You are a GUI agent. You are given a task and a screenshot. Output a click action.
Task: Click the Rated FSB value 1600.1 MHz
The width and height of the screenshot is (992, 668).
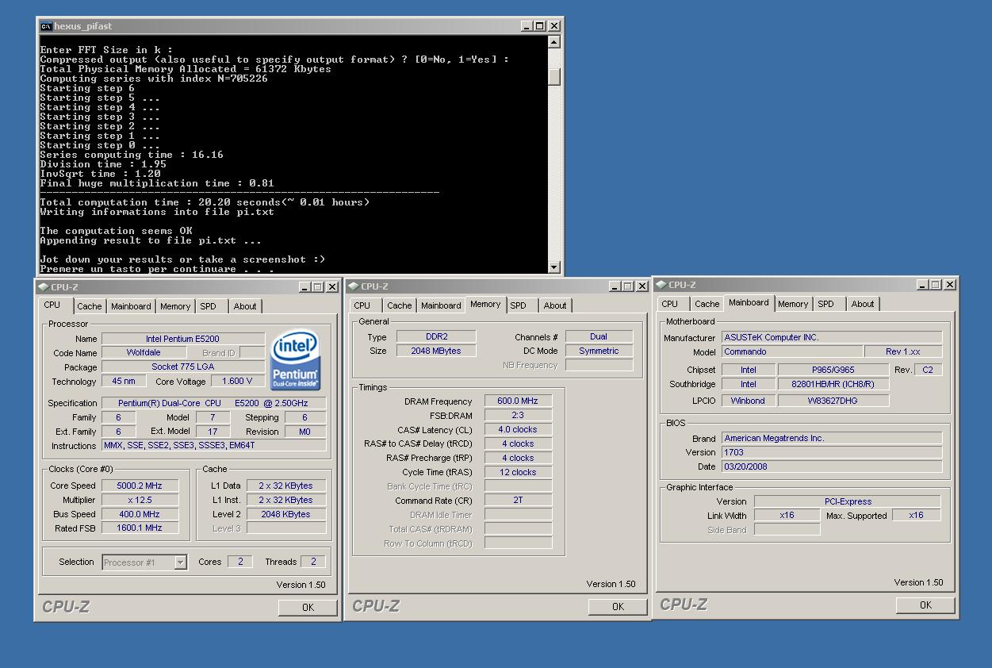pyautogui.click(x=140, y=528)
